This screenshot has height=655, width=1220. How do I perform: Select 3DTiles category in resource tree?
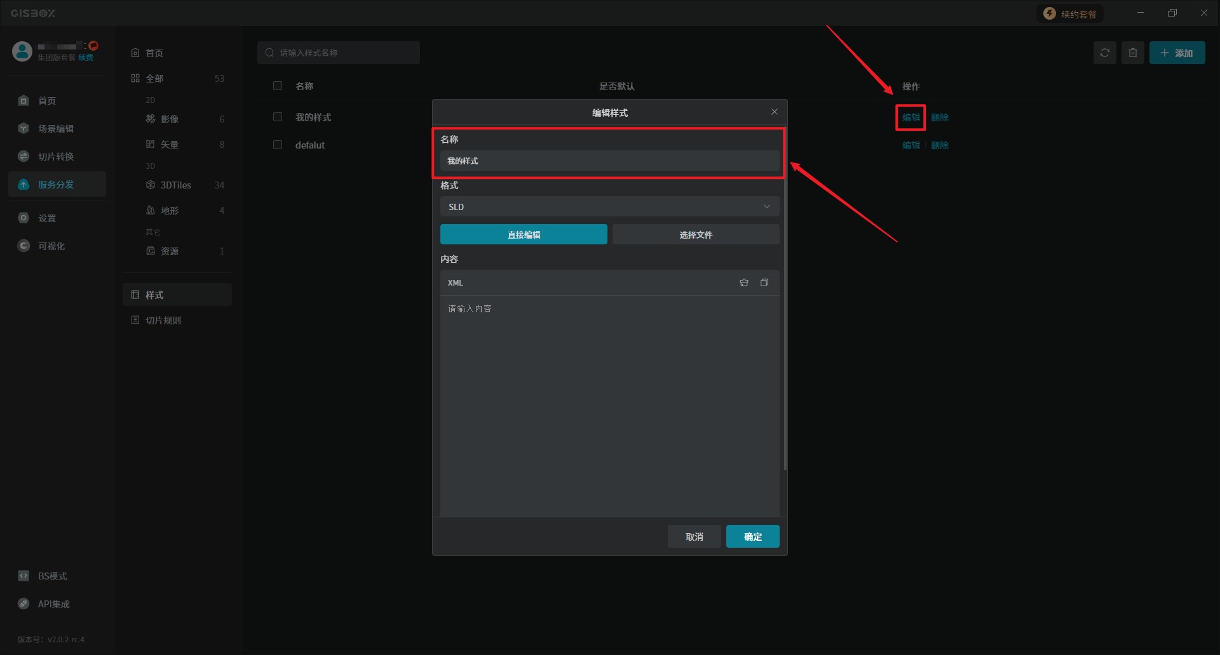175,185
